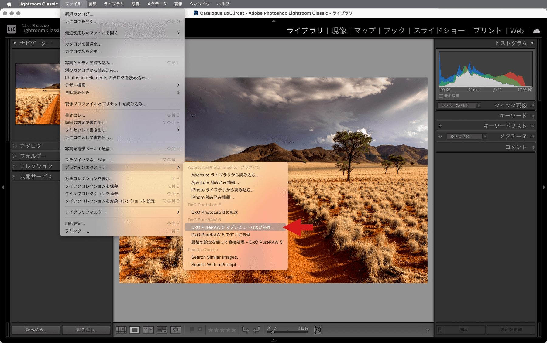Open Compare (XY) view
This screenshot has height=343, width=547.
(x=148, y=330)
